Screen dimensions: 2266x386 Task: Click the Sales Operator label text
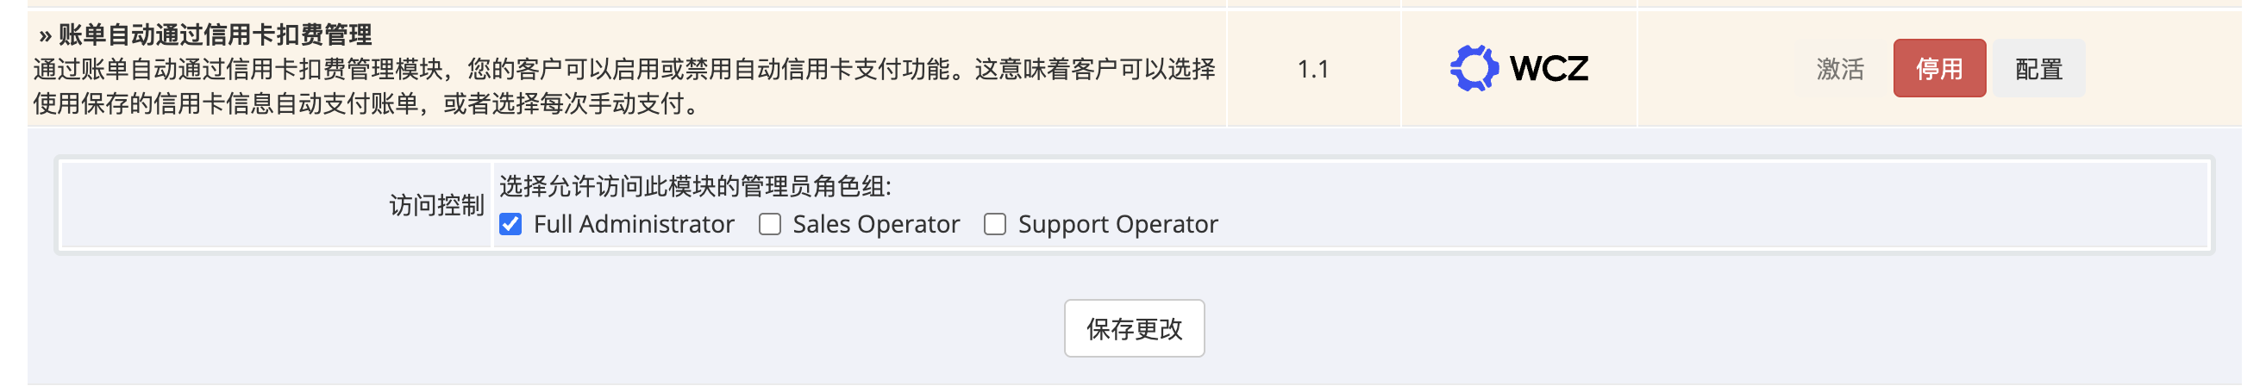[x=875, y=224]
